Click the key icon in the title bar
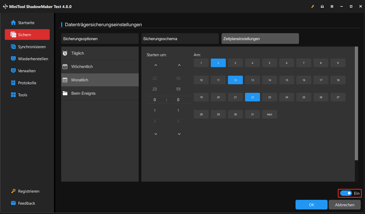Screen dimensions: 365x214 point(313,6)
